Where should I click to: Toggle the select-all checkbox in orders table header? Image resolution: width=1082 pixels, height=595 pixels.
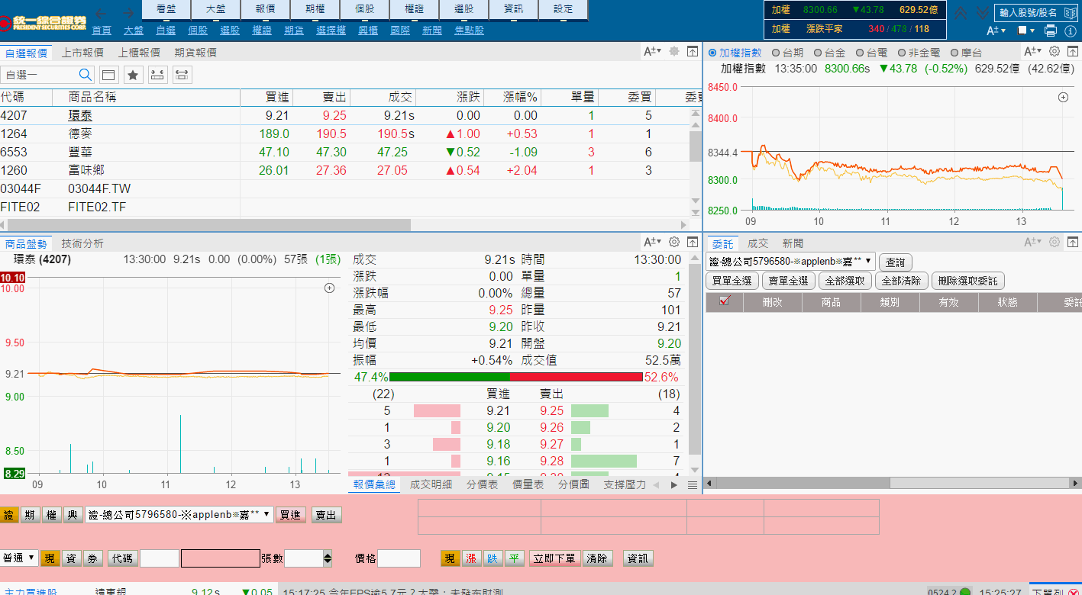724,301
